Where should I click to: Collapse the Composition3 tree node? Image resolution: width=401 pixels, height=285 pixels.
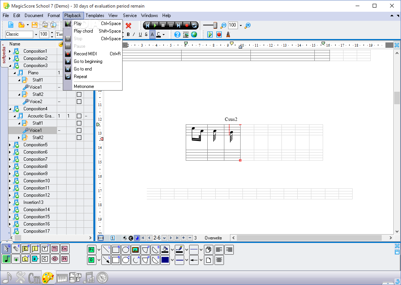(x=10, y=66)
